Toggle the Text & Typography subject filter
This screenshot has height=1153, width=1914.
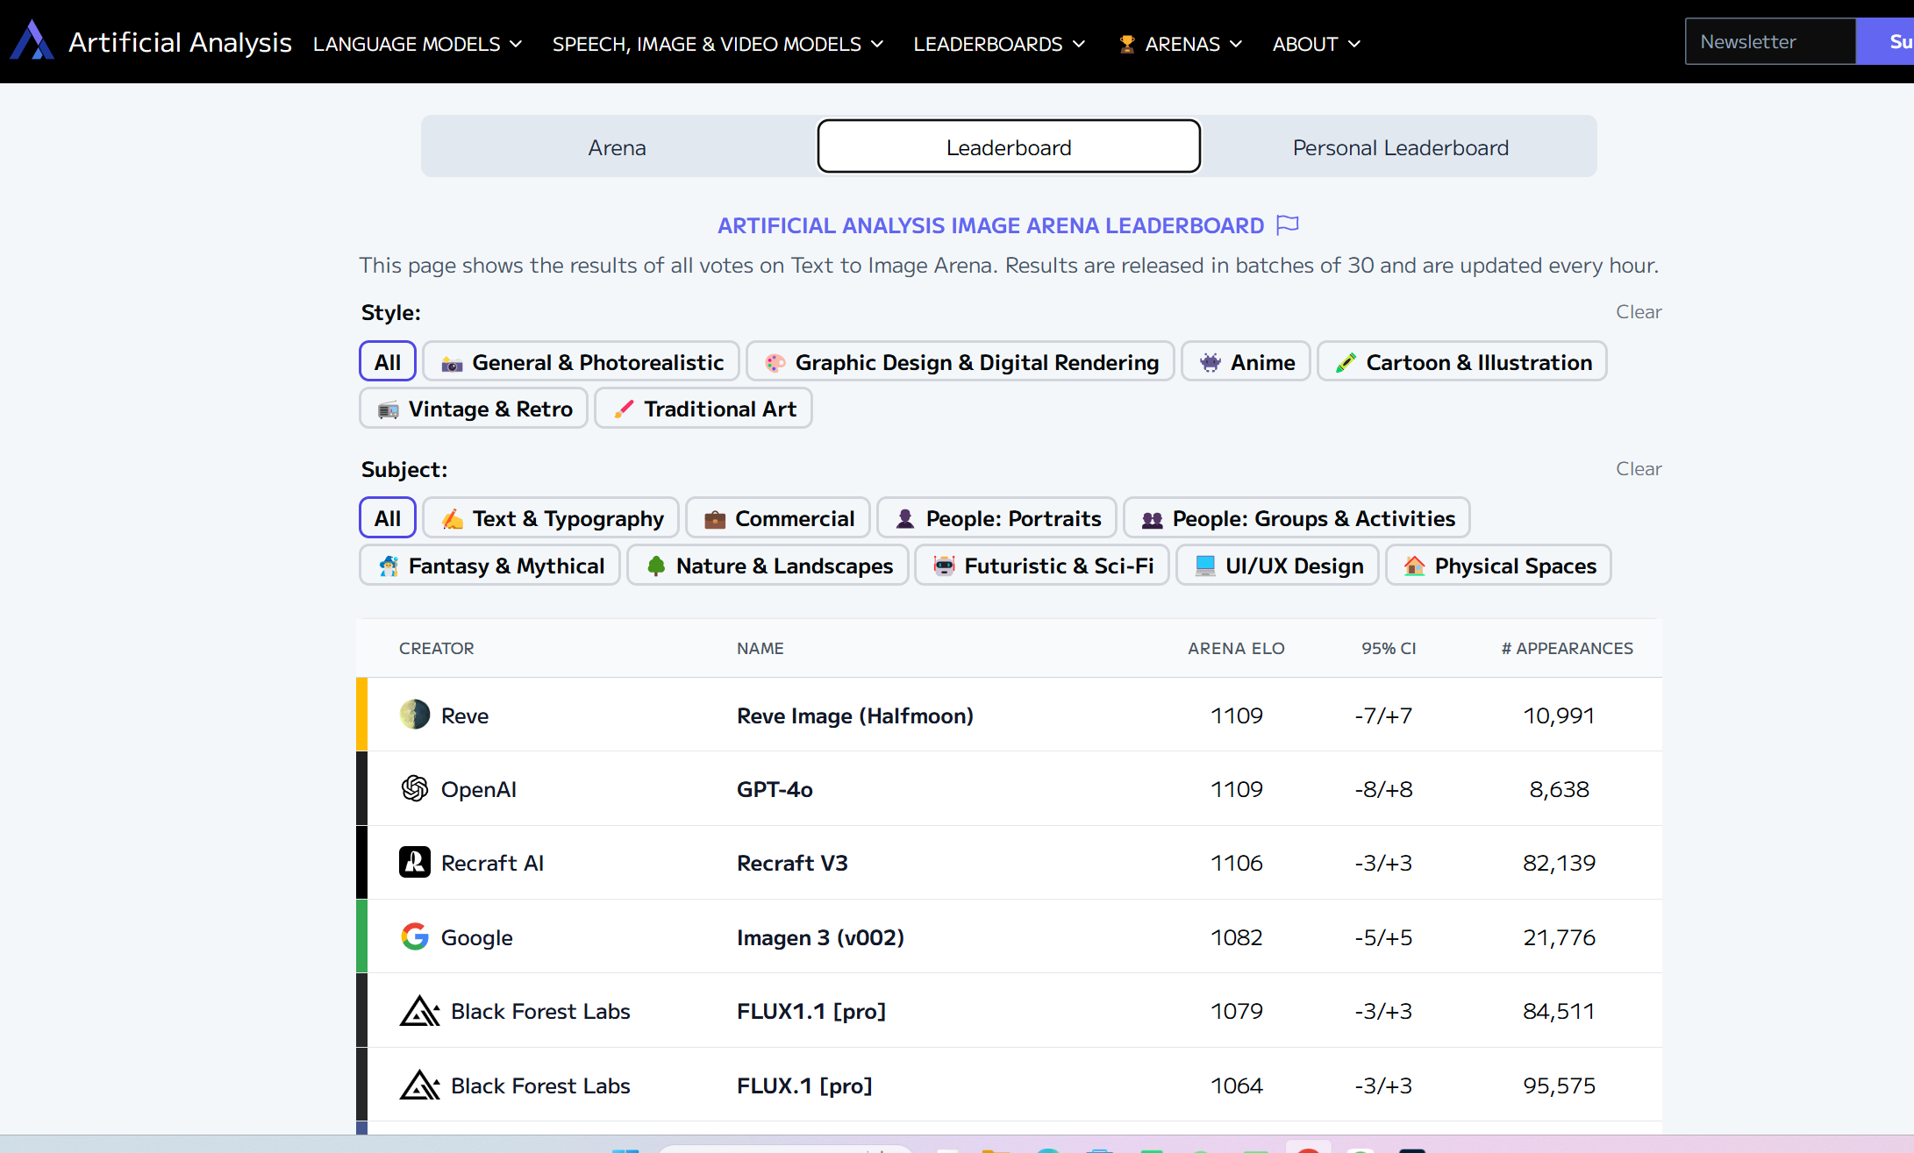(x=551, y=518)
